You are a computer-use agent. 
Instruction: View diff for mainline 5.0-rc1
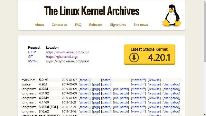click(x=138, y=80)
